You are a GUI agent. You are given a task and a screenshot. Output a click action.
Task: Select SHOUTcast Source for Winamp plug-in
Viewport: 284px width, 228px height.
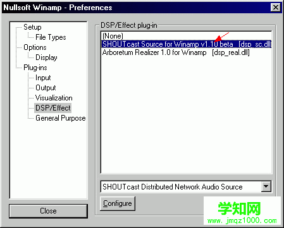point(186,44)
